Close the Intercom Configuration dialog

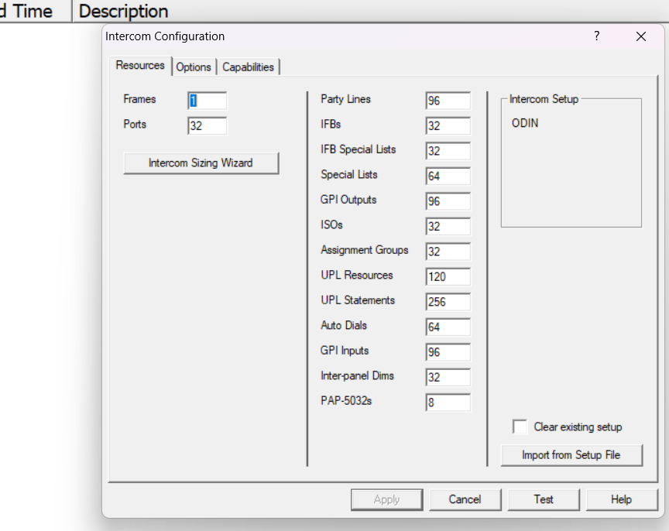click(640, 36)
